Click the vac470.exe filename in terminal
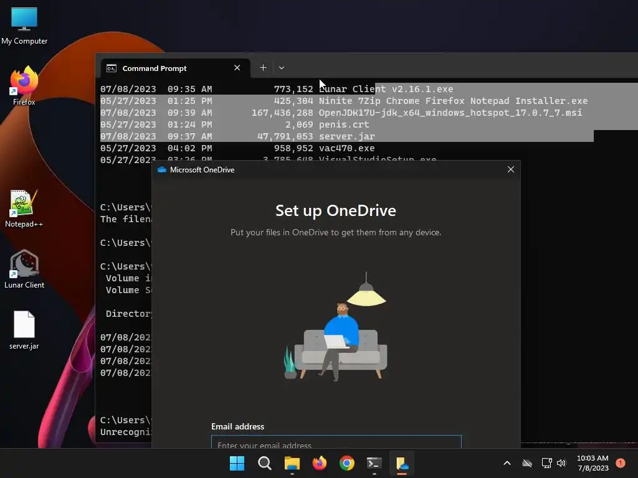Viewport: 638px width, 478px height. pos(346,148)
